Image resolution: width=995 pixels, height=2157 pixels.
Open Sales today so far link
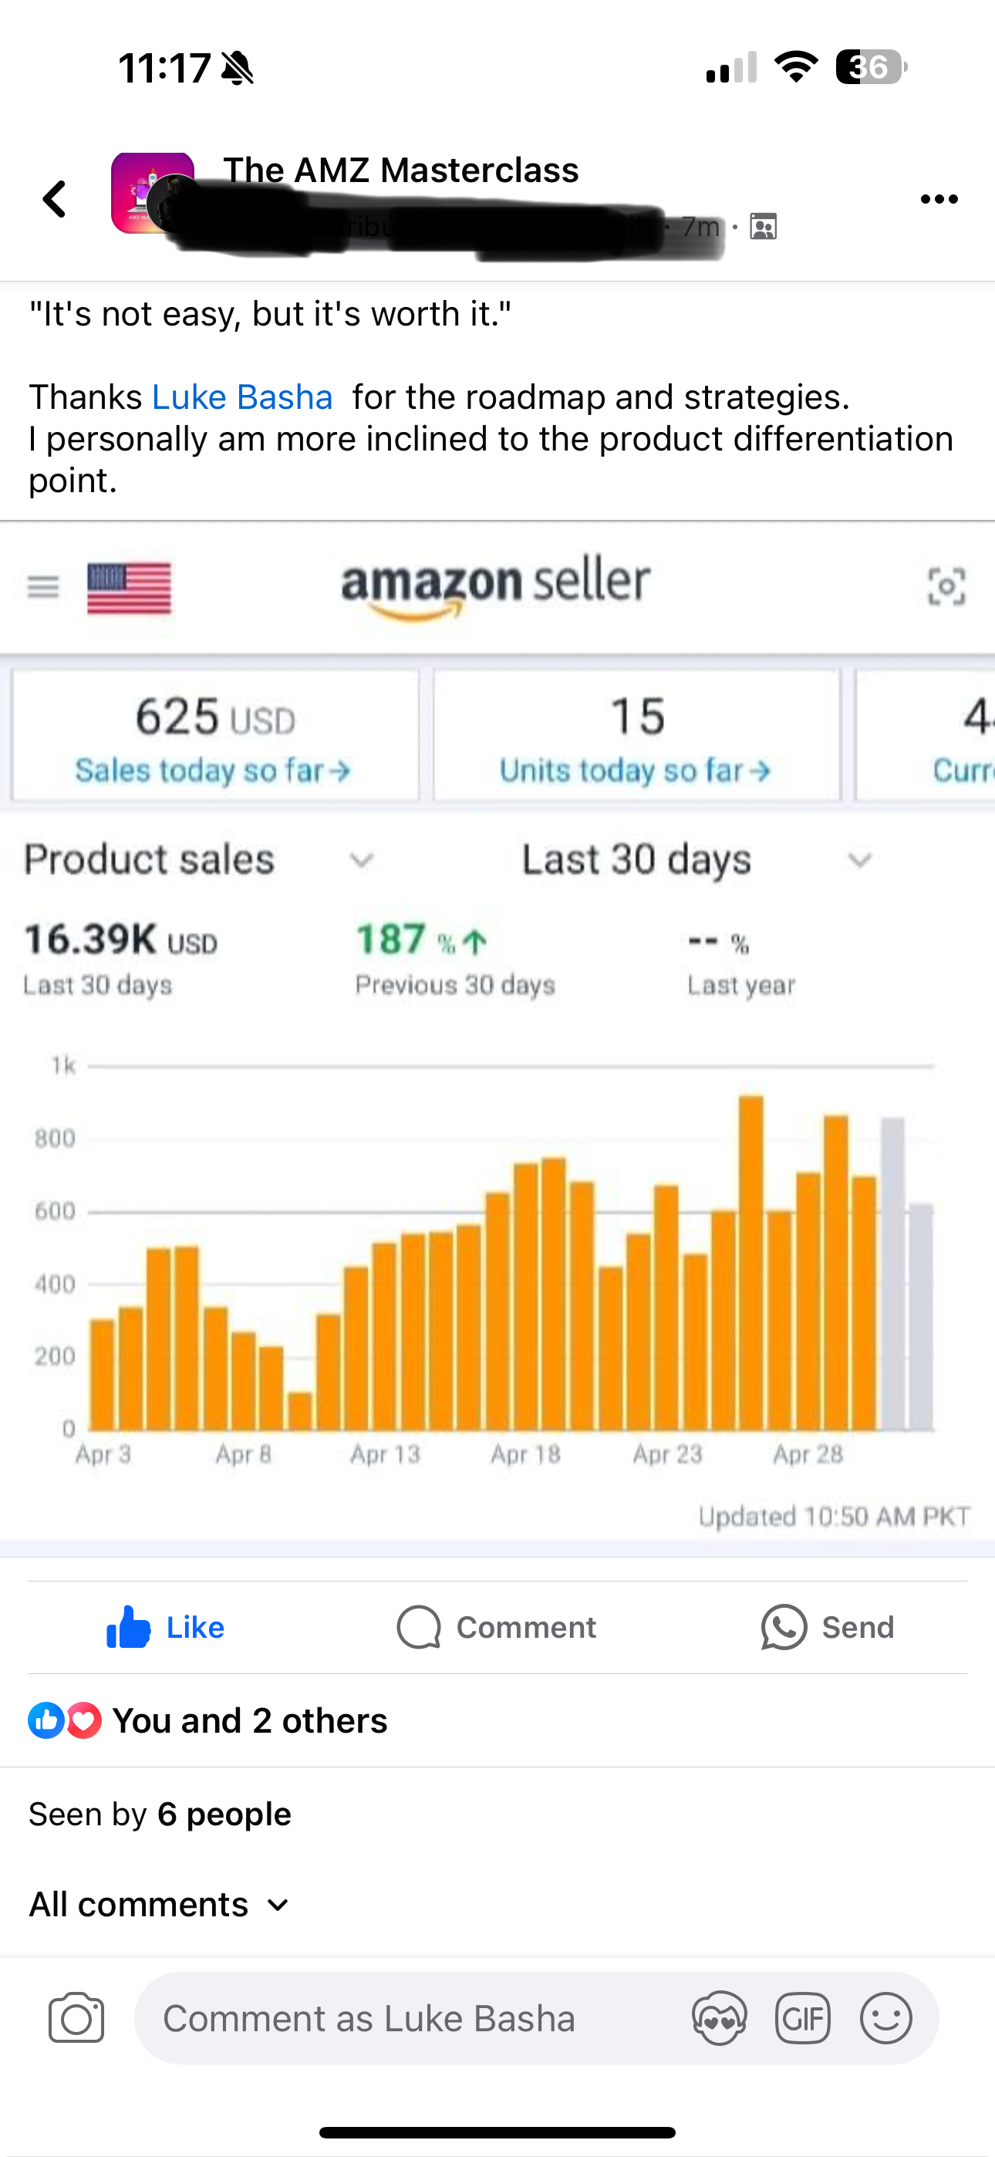tap(213, 771)
